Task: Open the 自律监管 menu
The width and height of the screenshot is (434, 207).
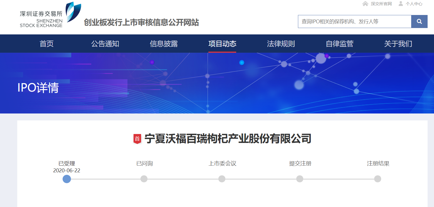Action: (339, 44)
